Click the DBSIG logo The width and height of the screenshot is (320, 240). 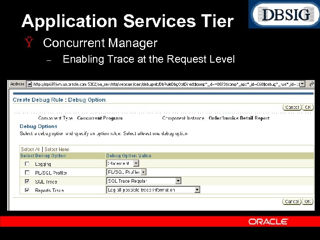[x=284, y=15]
